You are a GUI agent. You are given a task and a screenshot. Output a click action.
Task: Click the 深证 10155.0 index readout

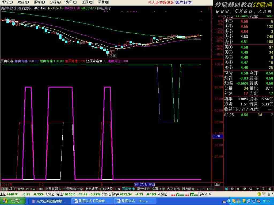coord(83,194)
